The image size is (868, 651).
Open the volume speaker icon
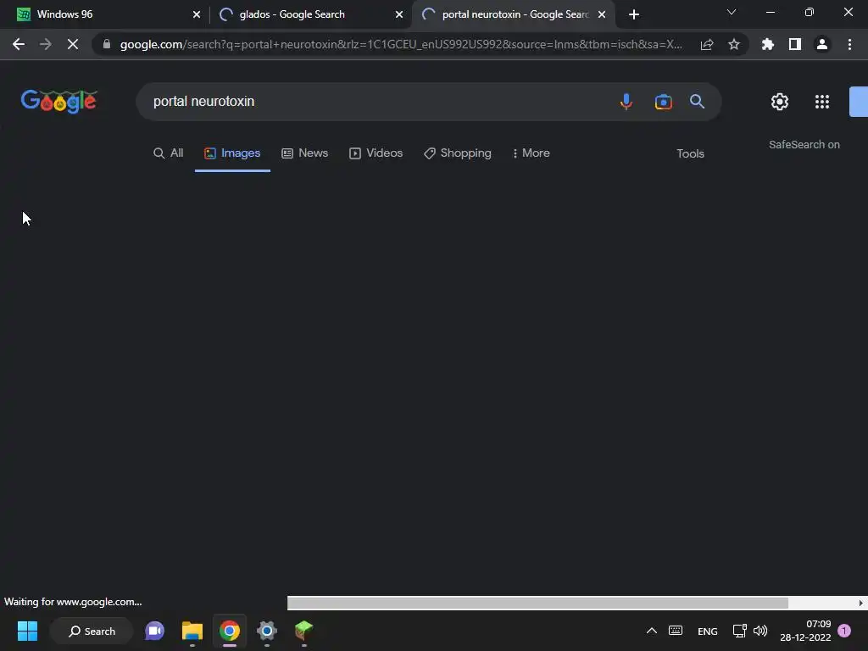click(x=760, y=631)
